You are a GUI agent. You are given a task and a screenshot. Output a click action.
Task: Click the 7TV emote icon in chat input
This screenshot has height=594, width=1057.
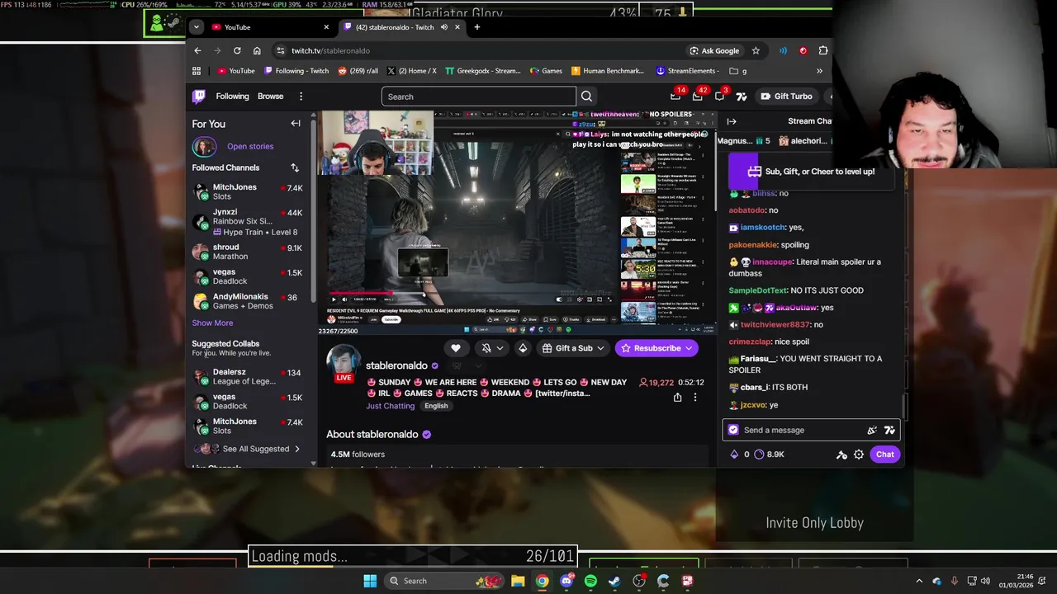point(889,430)
